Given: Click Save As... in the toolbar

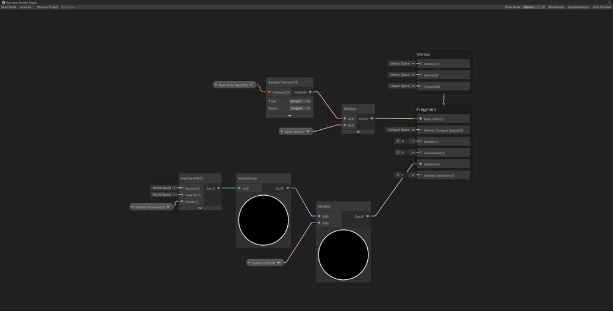Looking at the screenshot, I should 26,7.
